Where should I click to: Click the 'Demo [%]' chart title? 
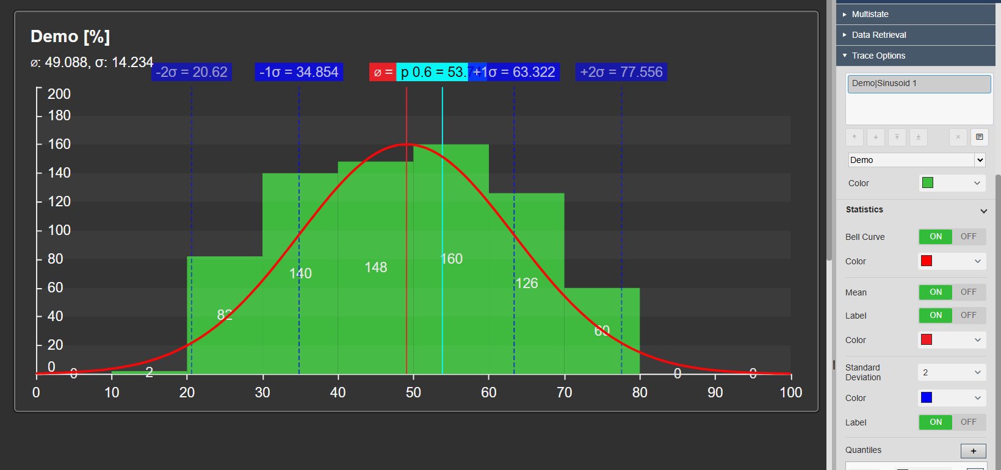[70, 37]
